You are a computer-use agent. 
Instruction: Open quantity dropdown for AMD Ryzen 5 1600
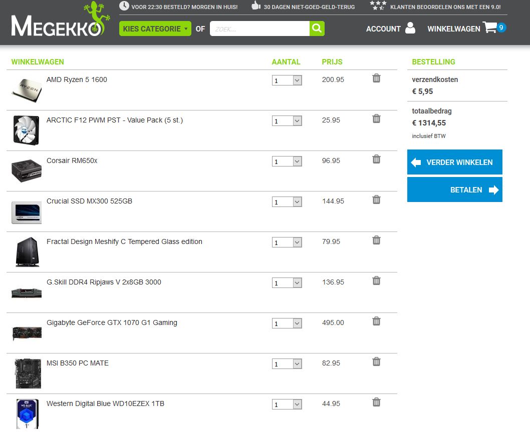(x=287, y=80)
